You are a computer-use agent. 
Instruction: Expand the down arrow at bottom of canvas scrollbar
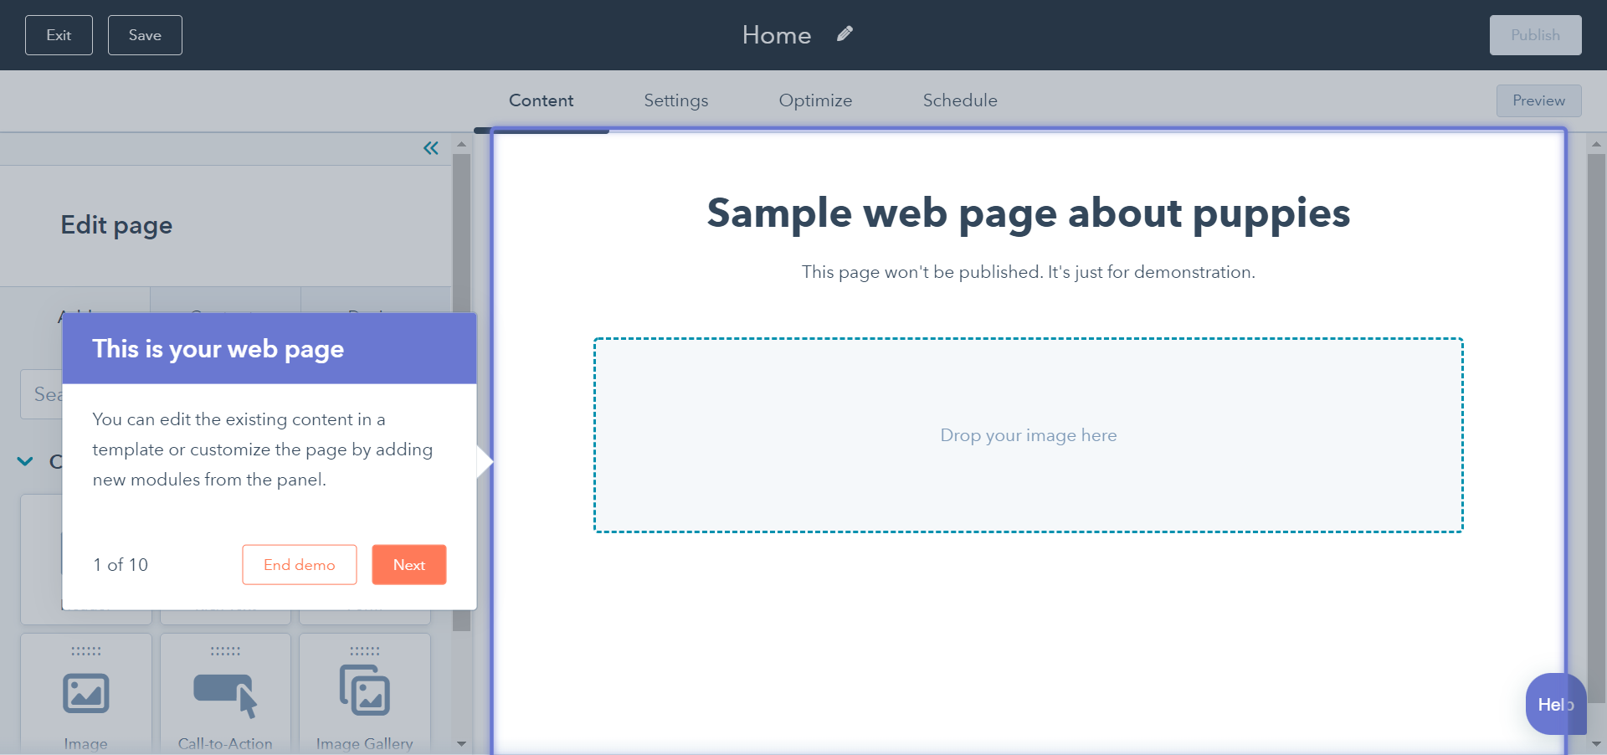pos(1596,745)
